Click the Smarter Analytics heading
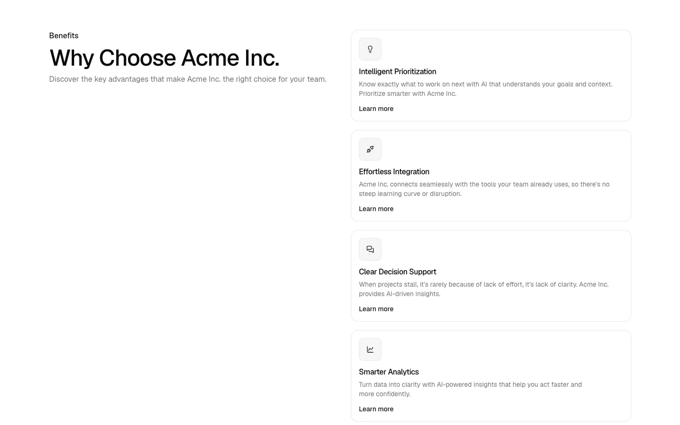This screenshot has width=680, height=425. 389,372
